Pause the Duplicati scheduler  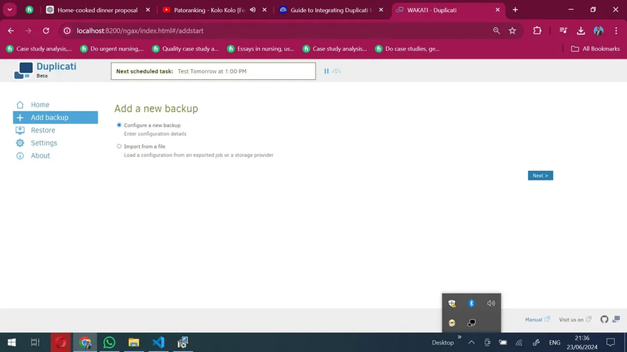(326, 71)
